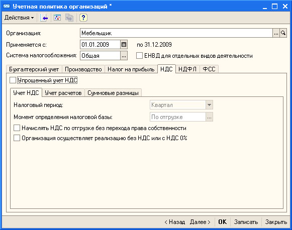Click the text по 31.12.2009
292x230 pixels.
[x=154, y=45]
